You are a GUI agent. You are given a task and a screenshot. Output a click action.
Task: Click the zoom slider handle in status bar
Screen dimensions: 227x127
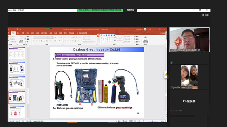152,121
